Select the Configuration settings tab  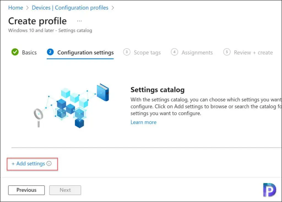[80, 52]
